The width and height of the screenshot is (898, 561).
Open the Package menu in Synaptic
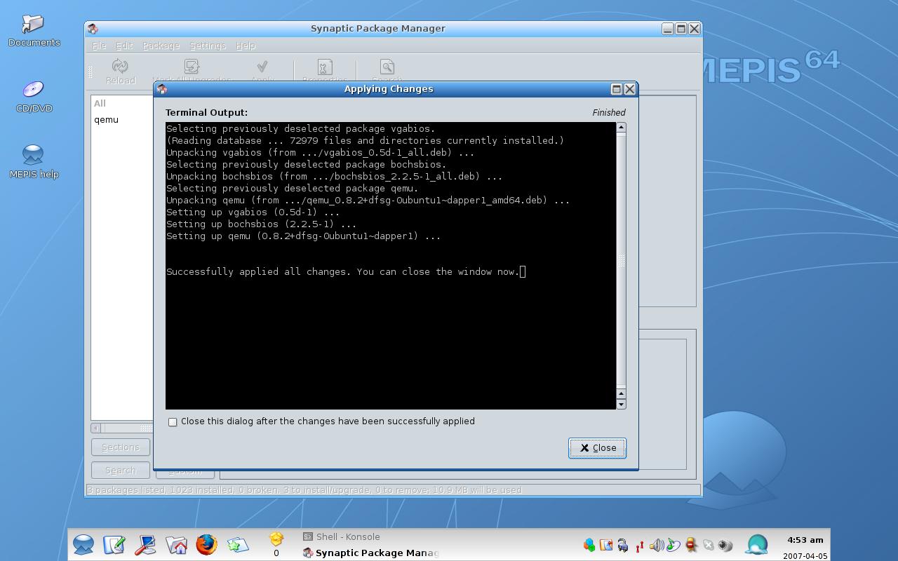click(161, 46)
